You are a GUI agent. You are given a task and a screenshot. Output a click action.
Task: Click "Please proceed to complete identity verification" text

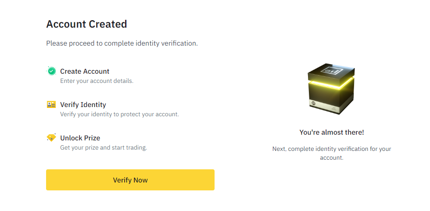coord(122,43)
